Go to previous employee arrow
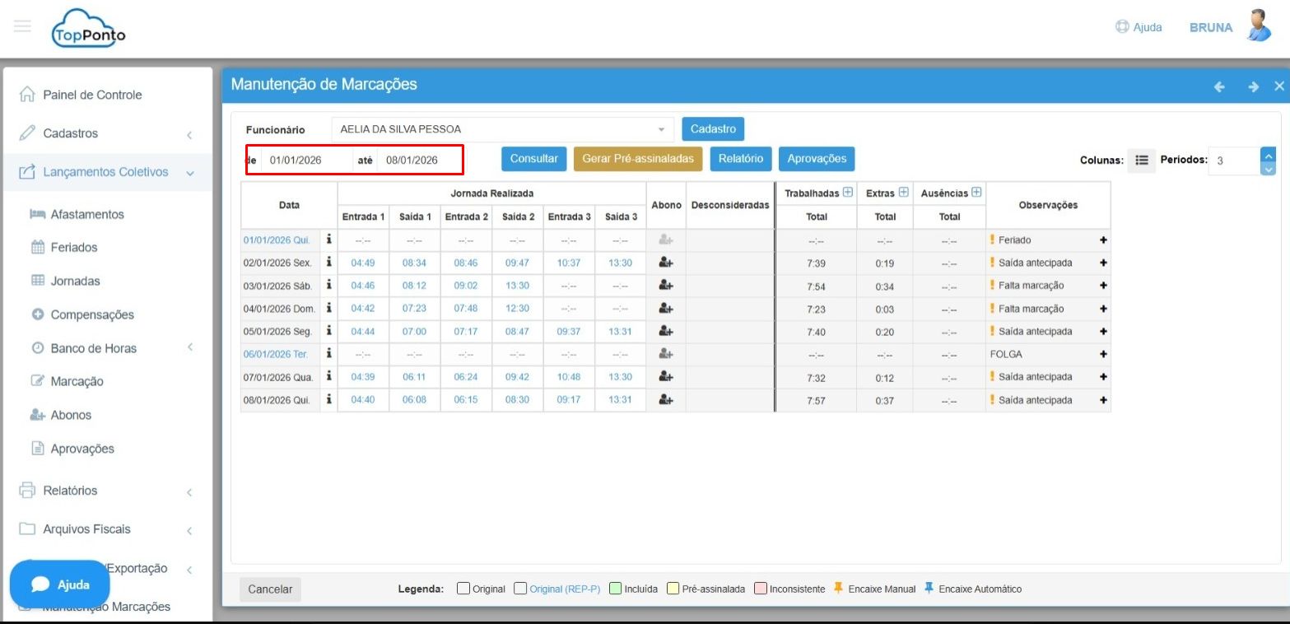Image resolution: width=1290 pixels, height=624 pixels. click(x=1219, y=86)
